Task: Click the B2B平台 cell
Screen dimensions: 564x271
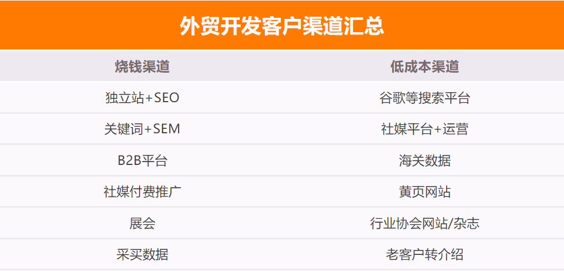Action: (x=142, y=160)
